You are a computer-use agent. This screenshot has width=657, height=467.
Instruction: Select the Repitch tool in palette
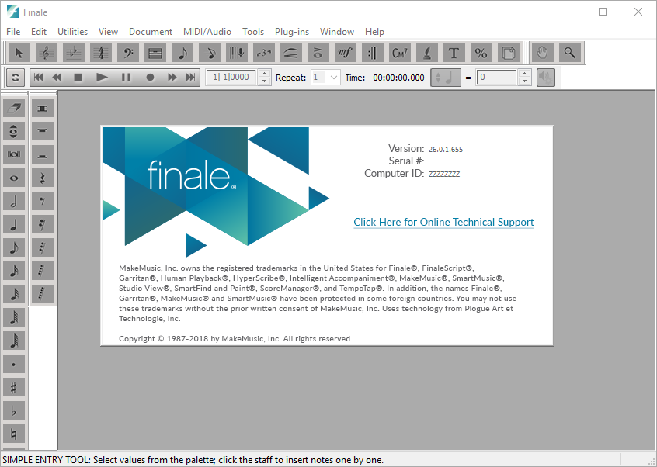14,131
